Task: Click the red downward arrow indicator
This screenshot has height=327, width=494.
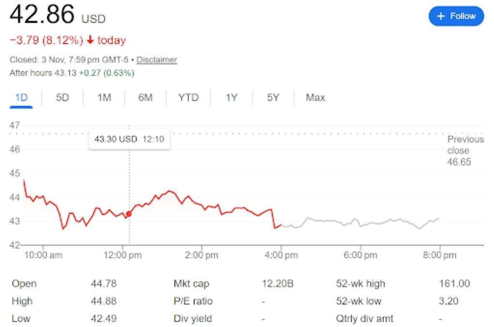Action: click(x=90, y=40)
